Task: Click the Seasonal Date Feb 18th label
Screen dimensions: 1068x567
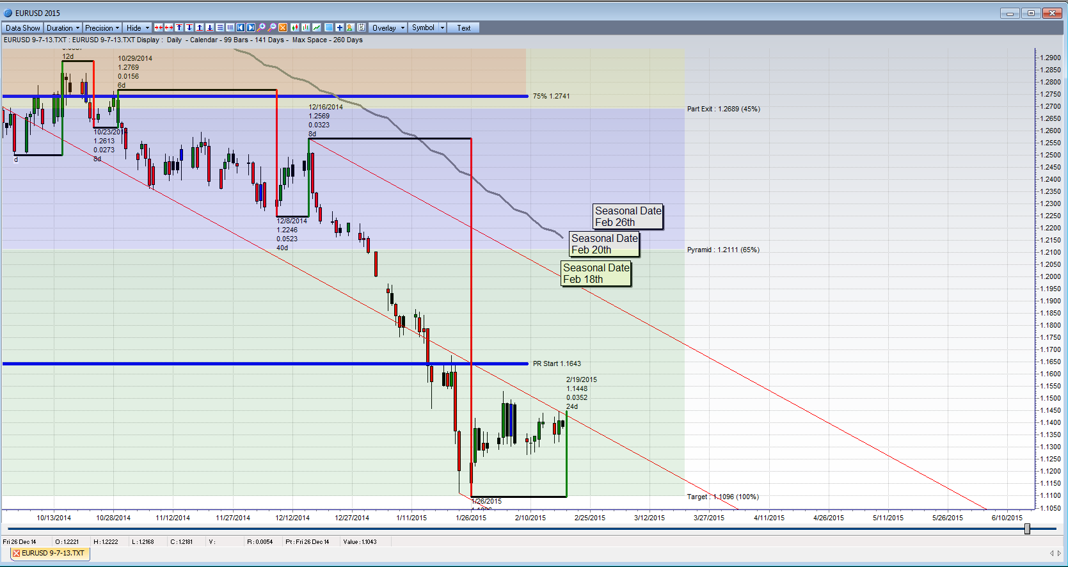Action: pyautogui.click(x=596, y=273)
